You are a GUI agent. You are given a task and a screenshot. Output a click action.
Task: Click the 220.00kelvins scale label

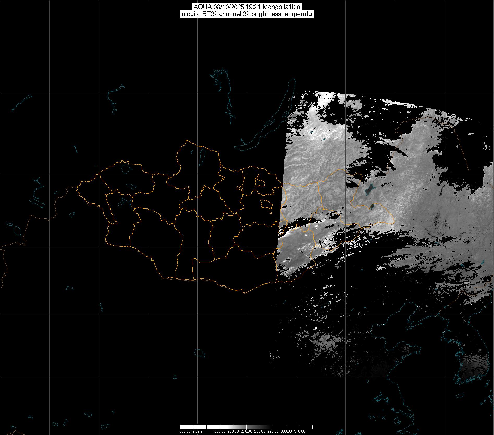(x=191, y=431)
